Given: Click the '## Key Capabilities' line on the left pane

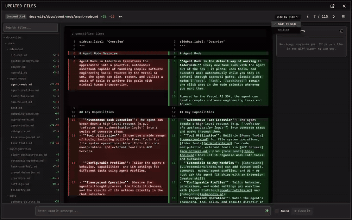Looking at the screenshot, I should [96, 112].
